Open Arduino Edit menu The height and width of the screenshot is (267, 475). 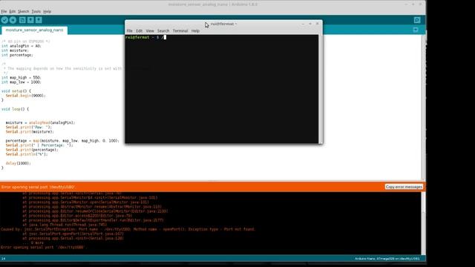pyautogui.click(x=13, y=12)
